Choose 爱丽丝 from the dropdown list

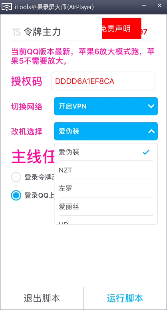coord(106,207)
